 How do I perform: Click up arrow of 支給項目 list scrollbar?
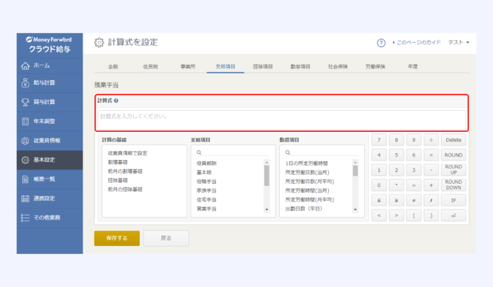(267, 163)
